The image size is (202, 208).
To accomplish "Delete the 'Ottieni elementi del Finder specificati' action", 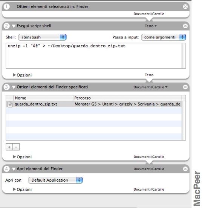I will click(x=185, y=87).
